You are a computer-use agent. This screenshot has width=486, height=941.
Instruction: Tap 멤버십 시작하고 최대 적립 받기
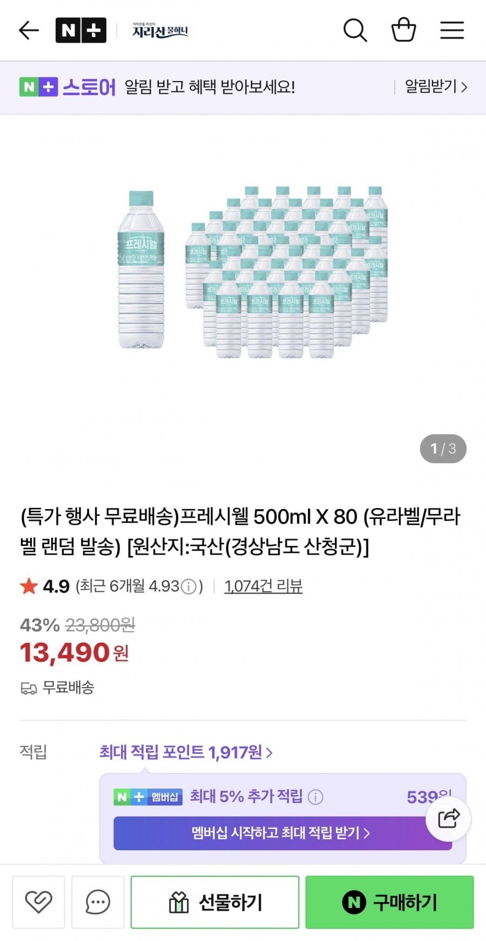pos(282,833)
